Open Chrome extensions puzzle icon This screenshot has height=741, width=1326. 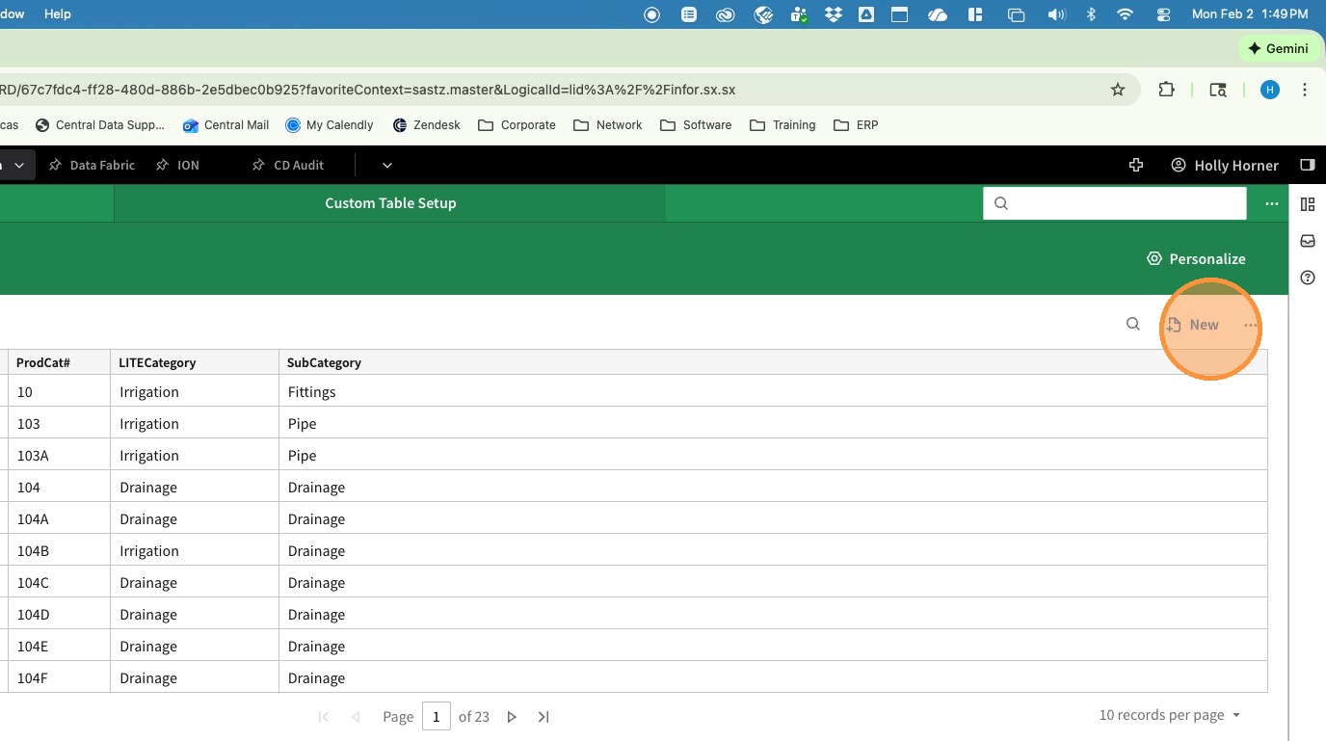pos(1167,90)
